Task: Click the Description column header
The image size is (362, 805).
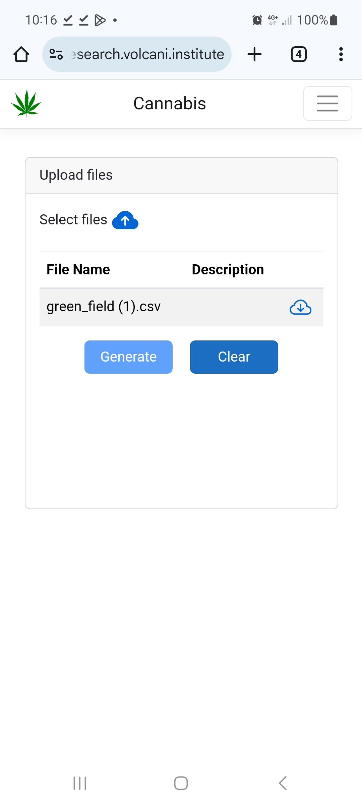Action: click(228, 270)
